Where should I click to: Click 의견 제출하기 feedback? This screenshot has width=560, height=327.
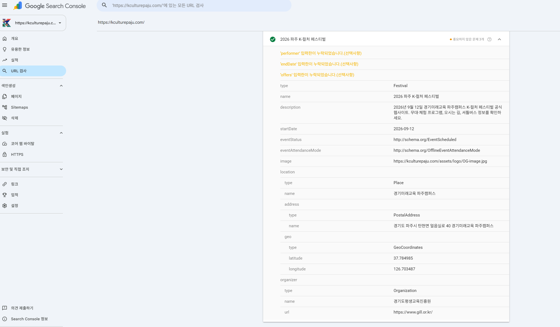pyautogui.click(x=33, y=308)
